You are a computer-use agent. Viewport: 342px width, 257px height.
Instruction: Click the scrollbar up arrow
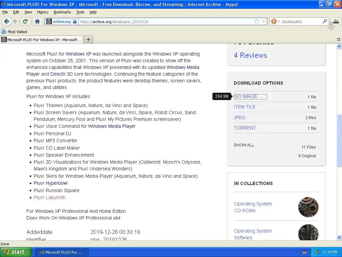click(x=339, y=46)
